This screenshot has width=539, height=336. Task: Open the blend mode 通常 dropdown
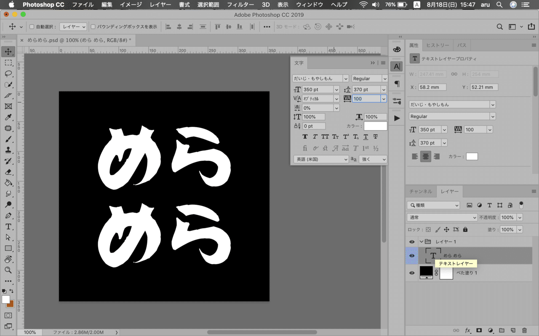coord(442,218)
